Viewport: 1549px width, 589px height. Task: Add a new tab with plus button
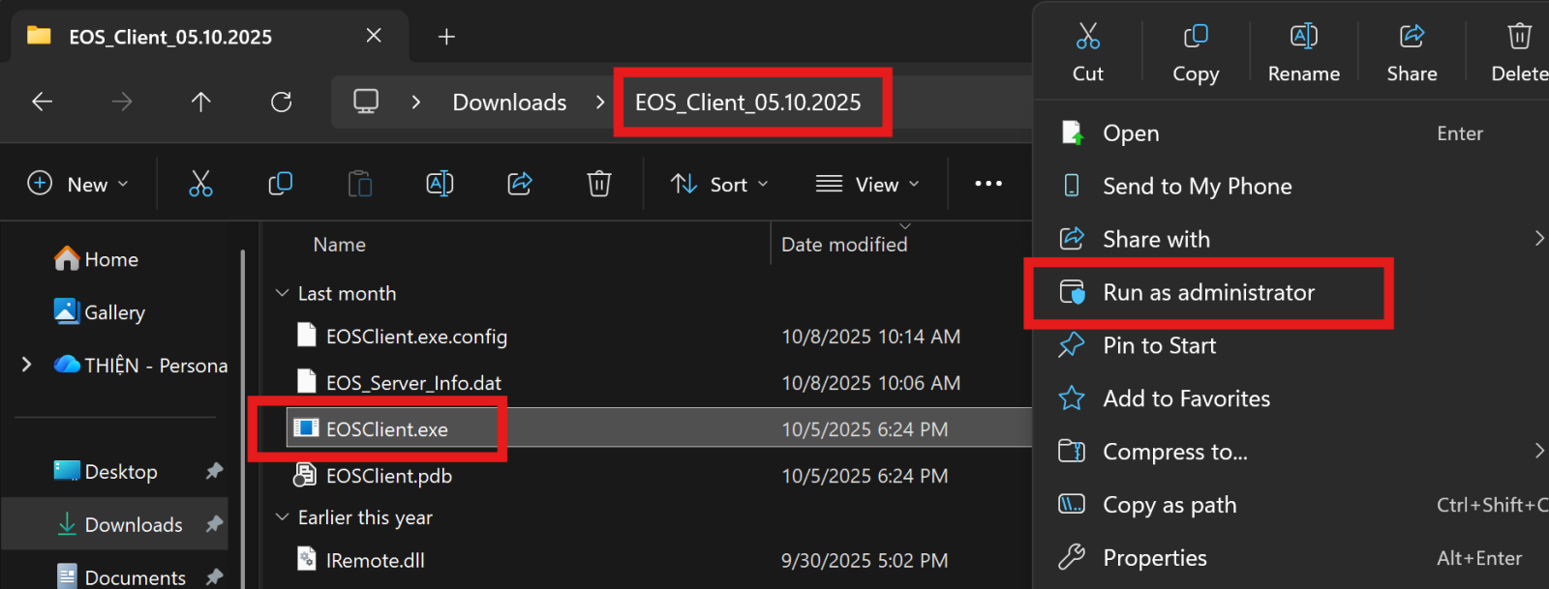point(446,37)
